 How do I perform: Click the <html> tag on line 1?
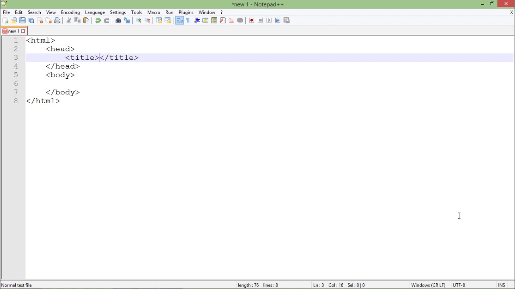[41, 40]
